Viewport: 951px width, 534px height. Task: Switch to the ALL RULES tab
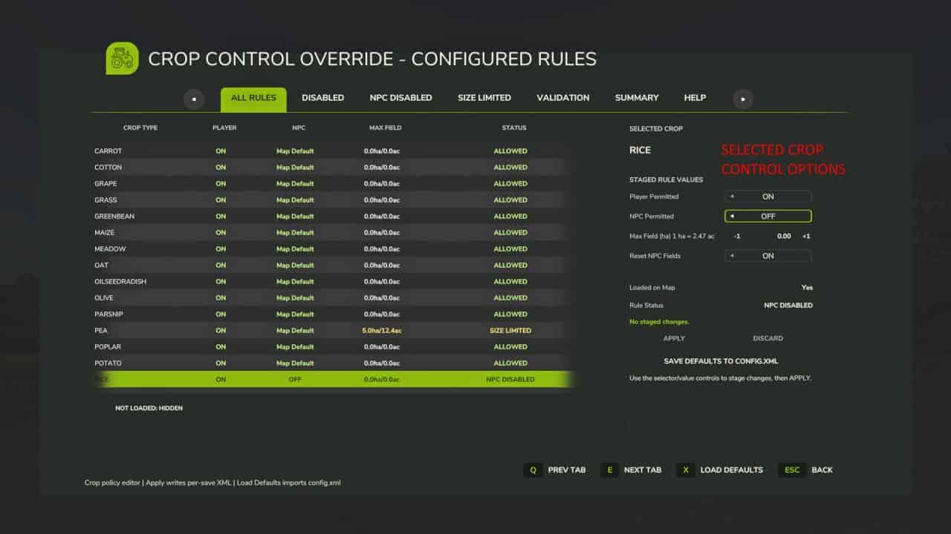pyautogui.click(x=253, y=99)
